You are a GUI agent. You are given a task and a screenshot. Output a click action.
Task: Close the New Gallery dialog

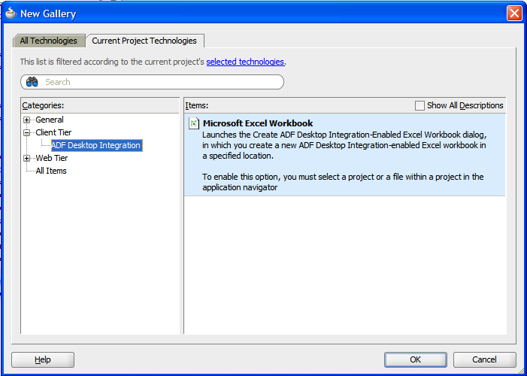(x=514, y=14)
